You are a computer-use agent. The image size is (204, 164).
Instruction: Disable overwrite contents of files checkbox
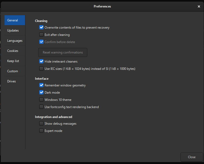click(x=41, y=27)
